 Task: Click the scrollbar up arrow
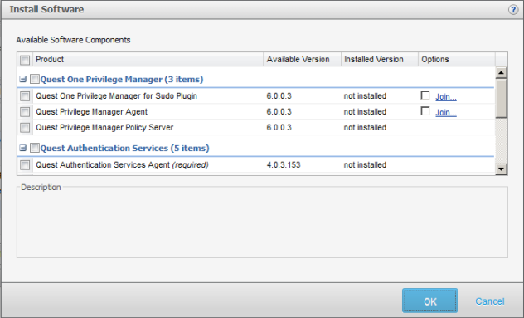(501, 72)
